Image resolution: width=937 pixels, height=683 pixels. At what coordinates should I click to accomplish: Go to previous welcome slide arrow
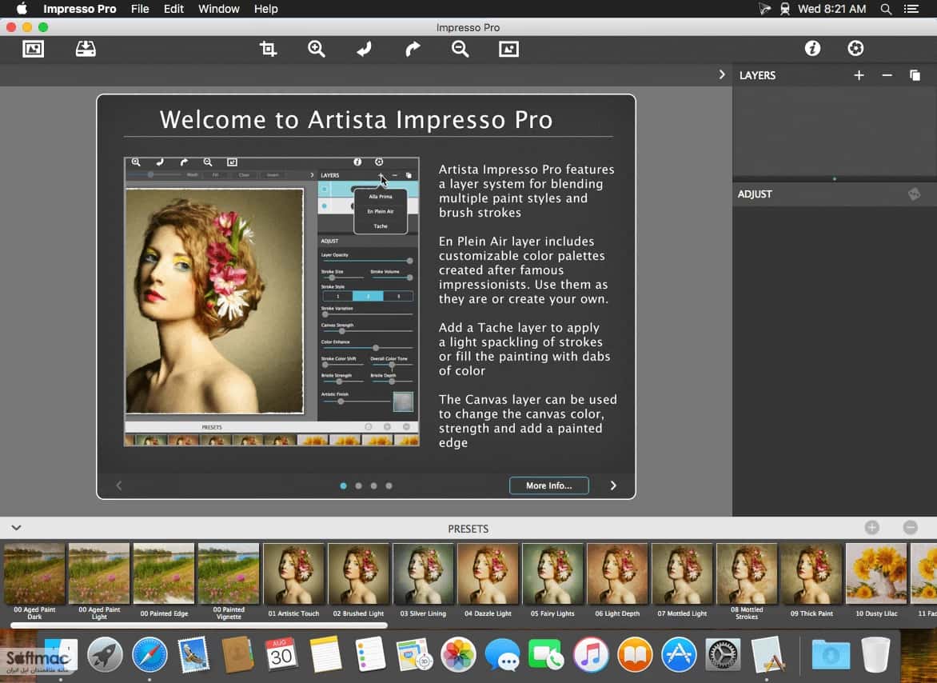(x=119, y=485)
